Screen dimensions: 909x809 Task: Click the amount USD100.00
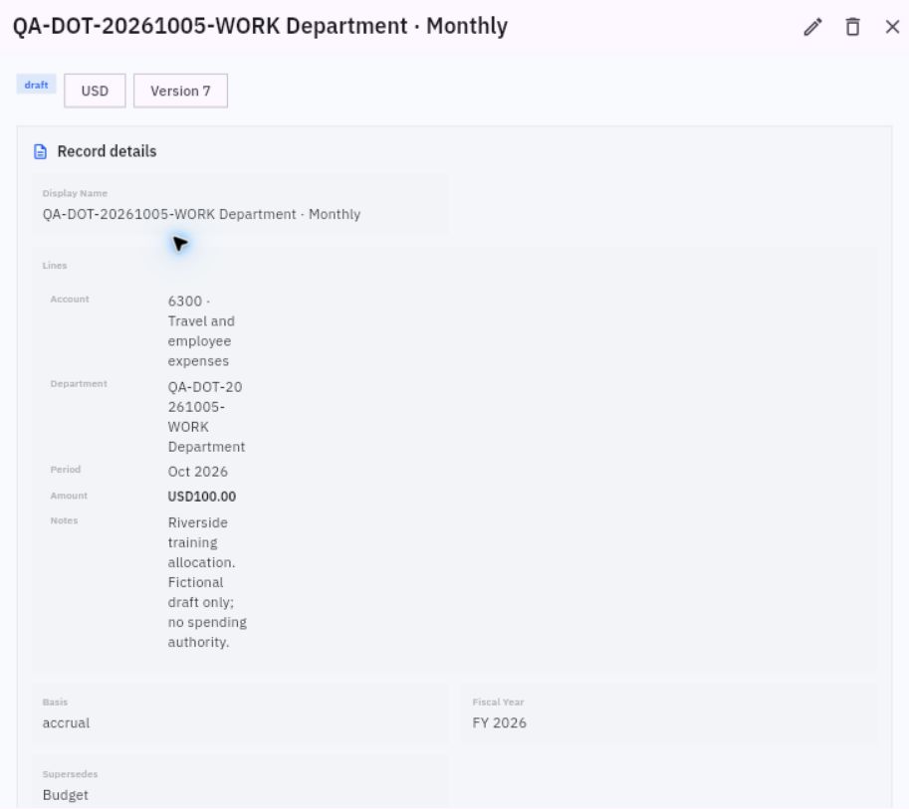coord(202,497)
